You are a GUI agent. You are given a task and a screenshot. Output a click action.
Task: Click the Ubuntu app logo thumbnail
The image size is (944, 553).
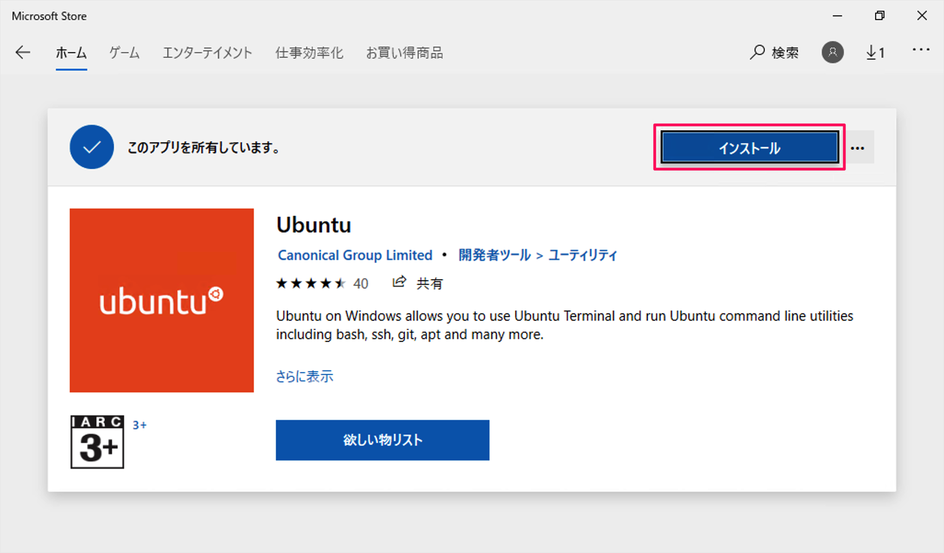pyautogui.click(x=162, y=300)
